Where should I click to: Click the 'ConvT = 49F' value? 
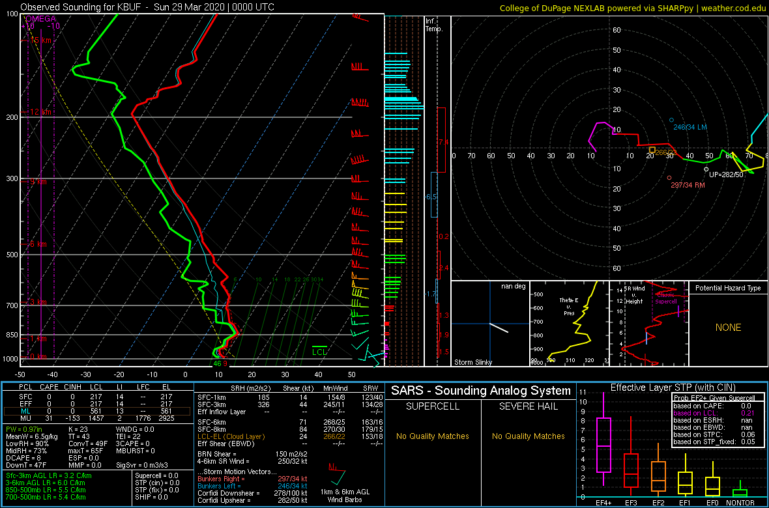tap(87, 444)
